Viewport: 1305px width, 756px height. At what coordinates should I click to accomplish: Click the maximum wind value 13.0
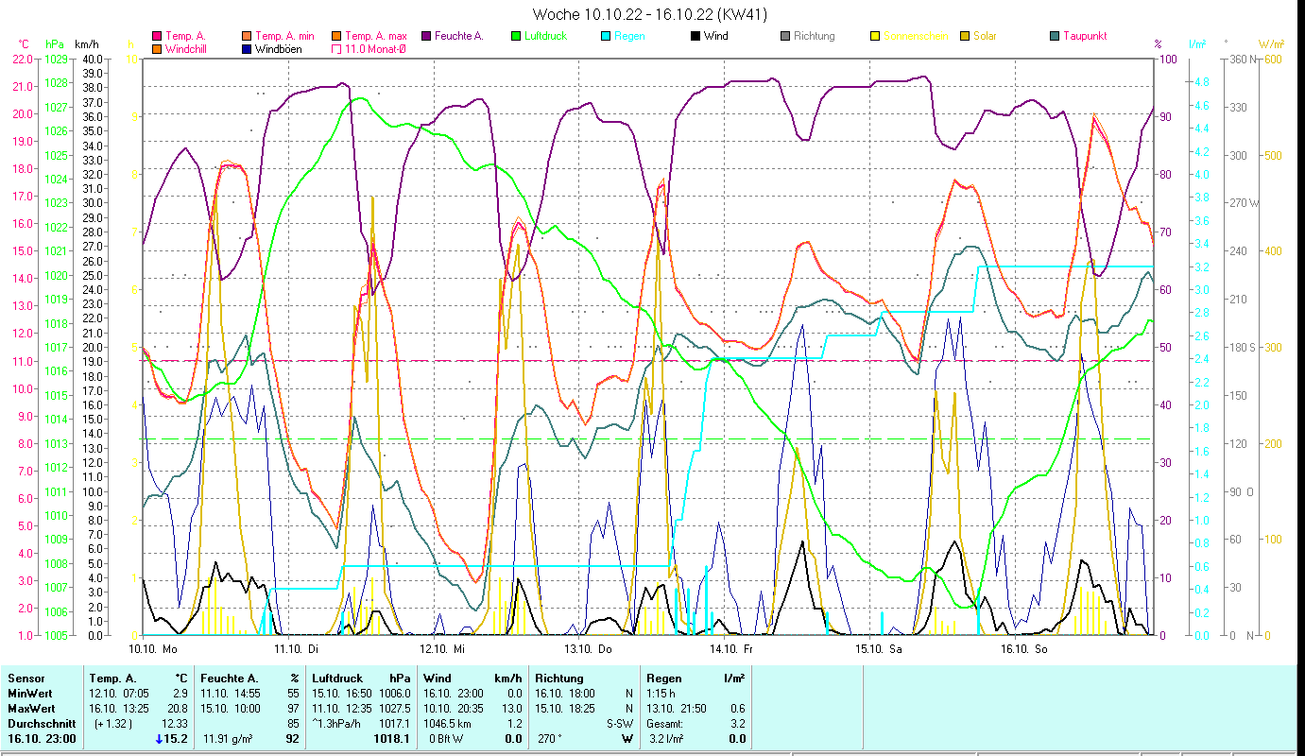click(513, 709)
